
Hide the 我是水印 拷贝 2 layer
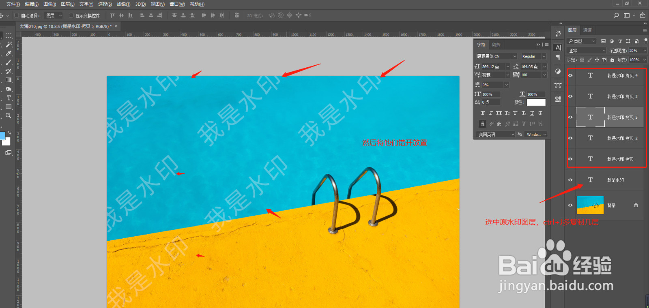pyautogui.click(x=570, y=138)
